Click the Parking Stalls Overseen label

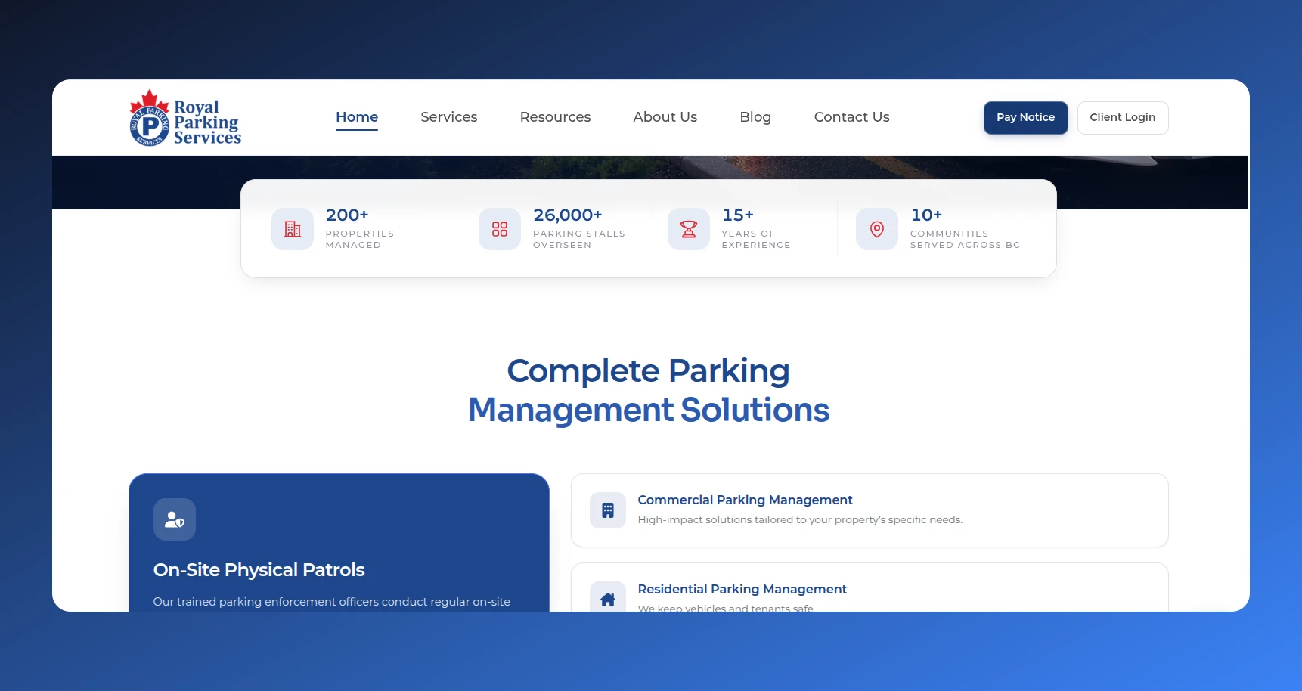[x=579, y=239]
